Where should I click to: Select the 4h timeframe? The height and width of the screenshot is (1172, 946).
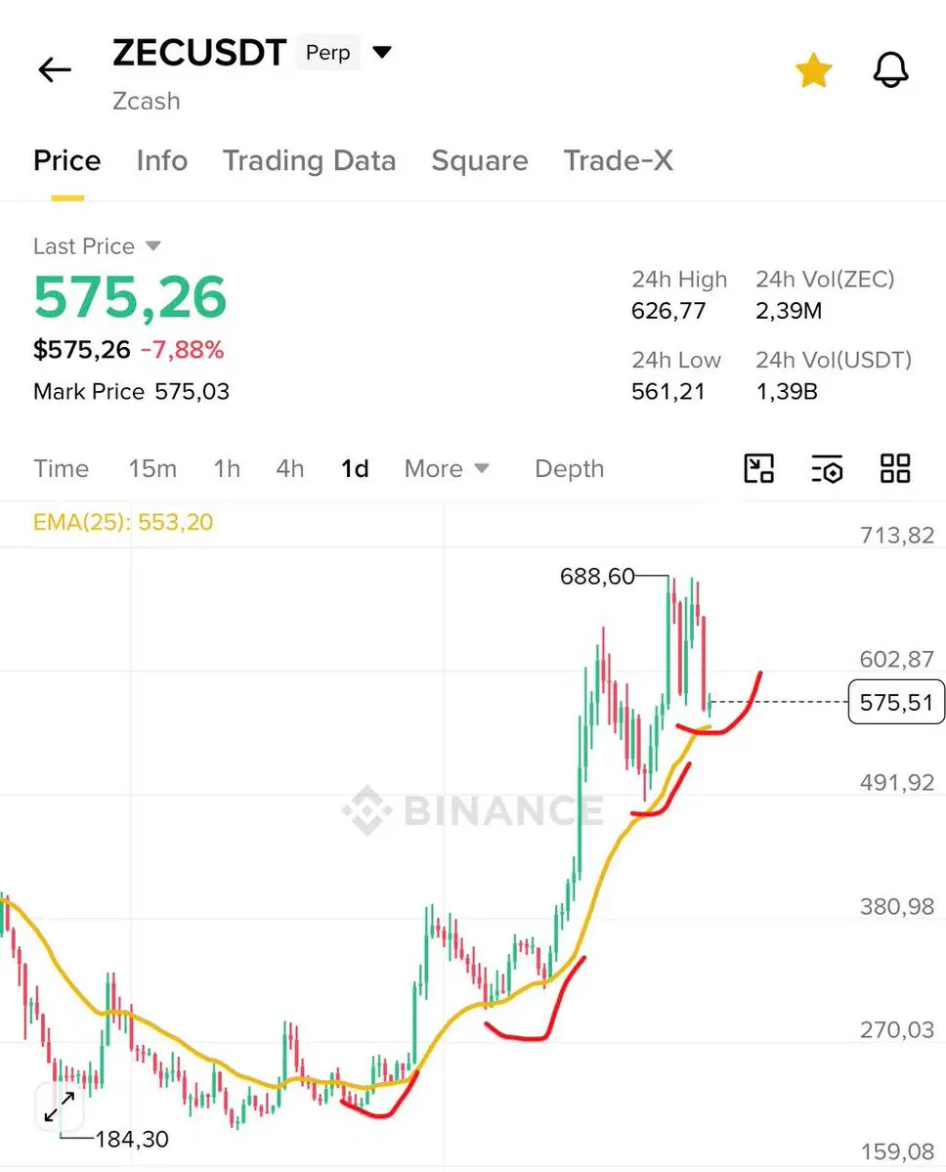(x=290, y=468)
